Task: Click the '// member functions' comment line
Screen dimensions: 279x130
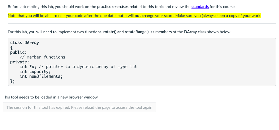Action: click(x=43, y=57)
